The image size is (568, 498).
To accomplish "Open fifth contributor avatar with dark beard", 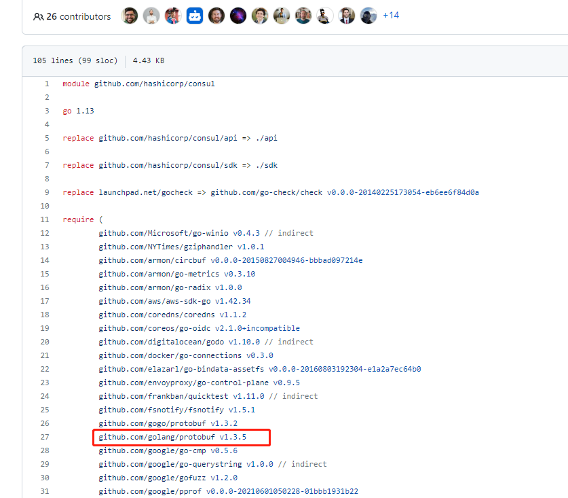I will (216, 16).
